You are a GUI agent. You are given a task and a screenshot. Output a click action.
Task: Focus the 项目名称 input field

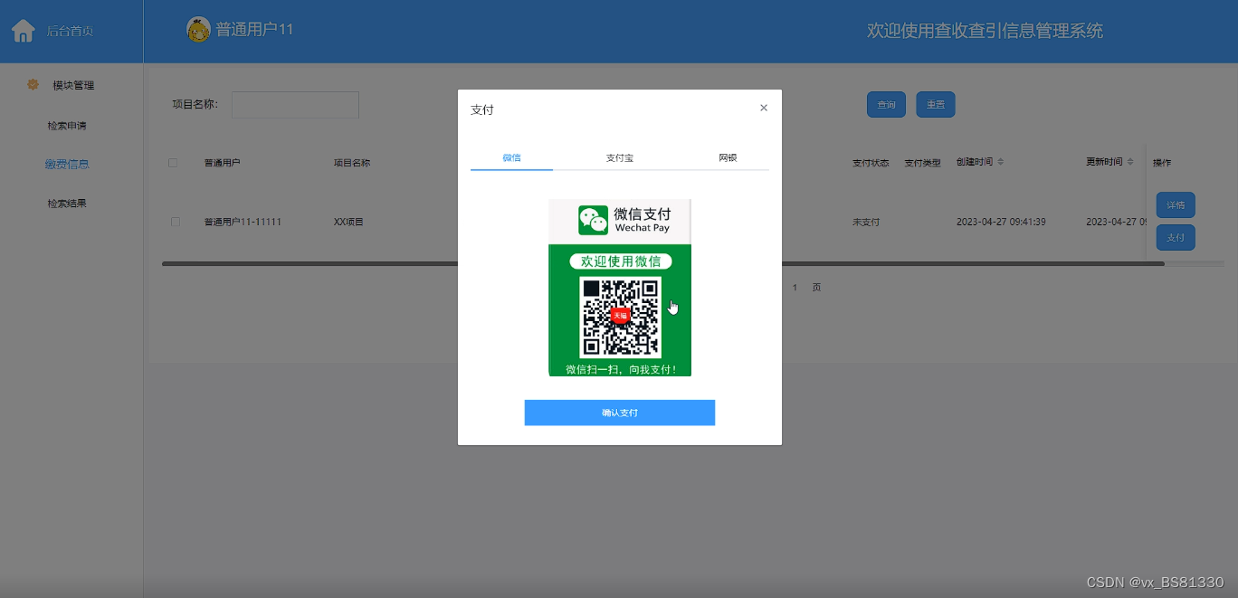[x=295, y=105]
